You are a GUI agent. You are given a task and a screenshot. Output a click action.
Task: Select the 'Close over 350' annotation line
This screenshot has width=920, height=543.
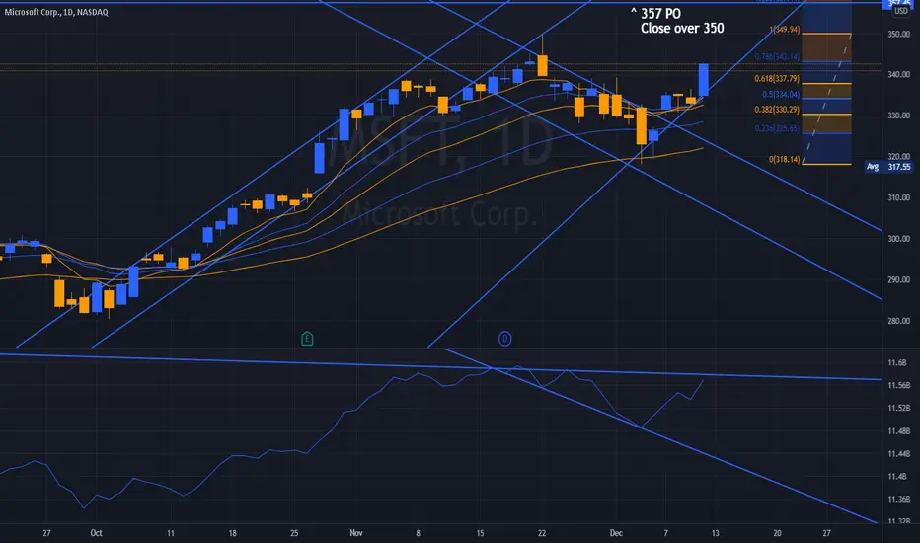682,29
